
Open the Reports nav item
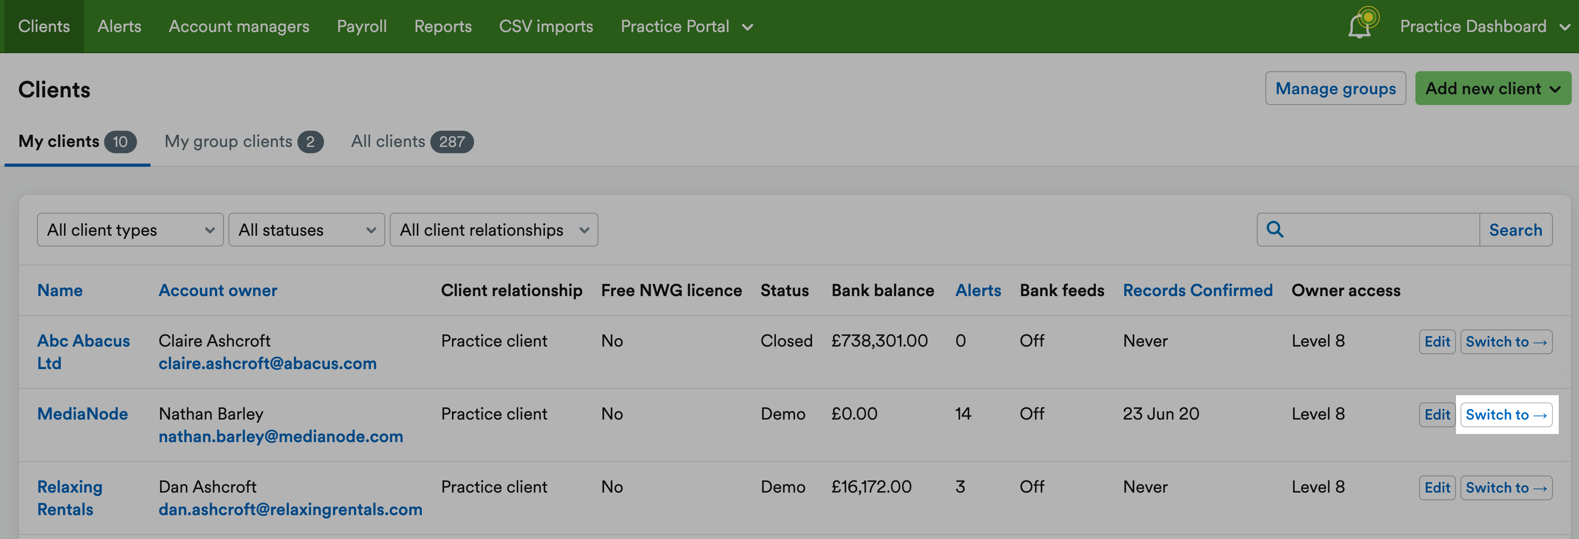pos(443,27)
